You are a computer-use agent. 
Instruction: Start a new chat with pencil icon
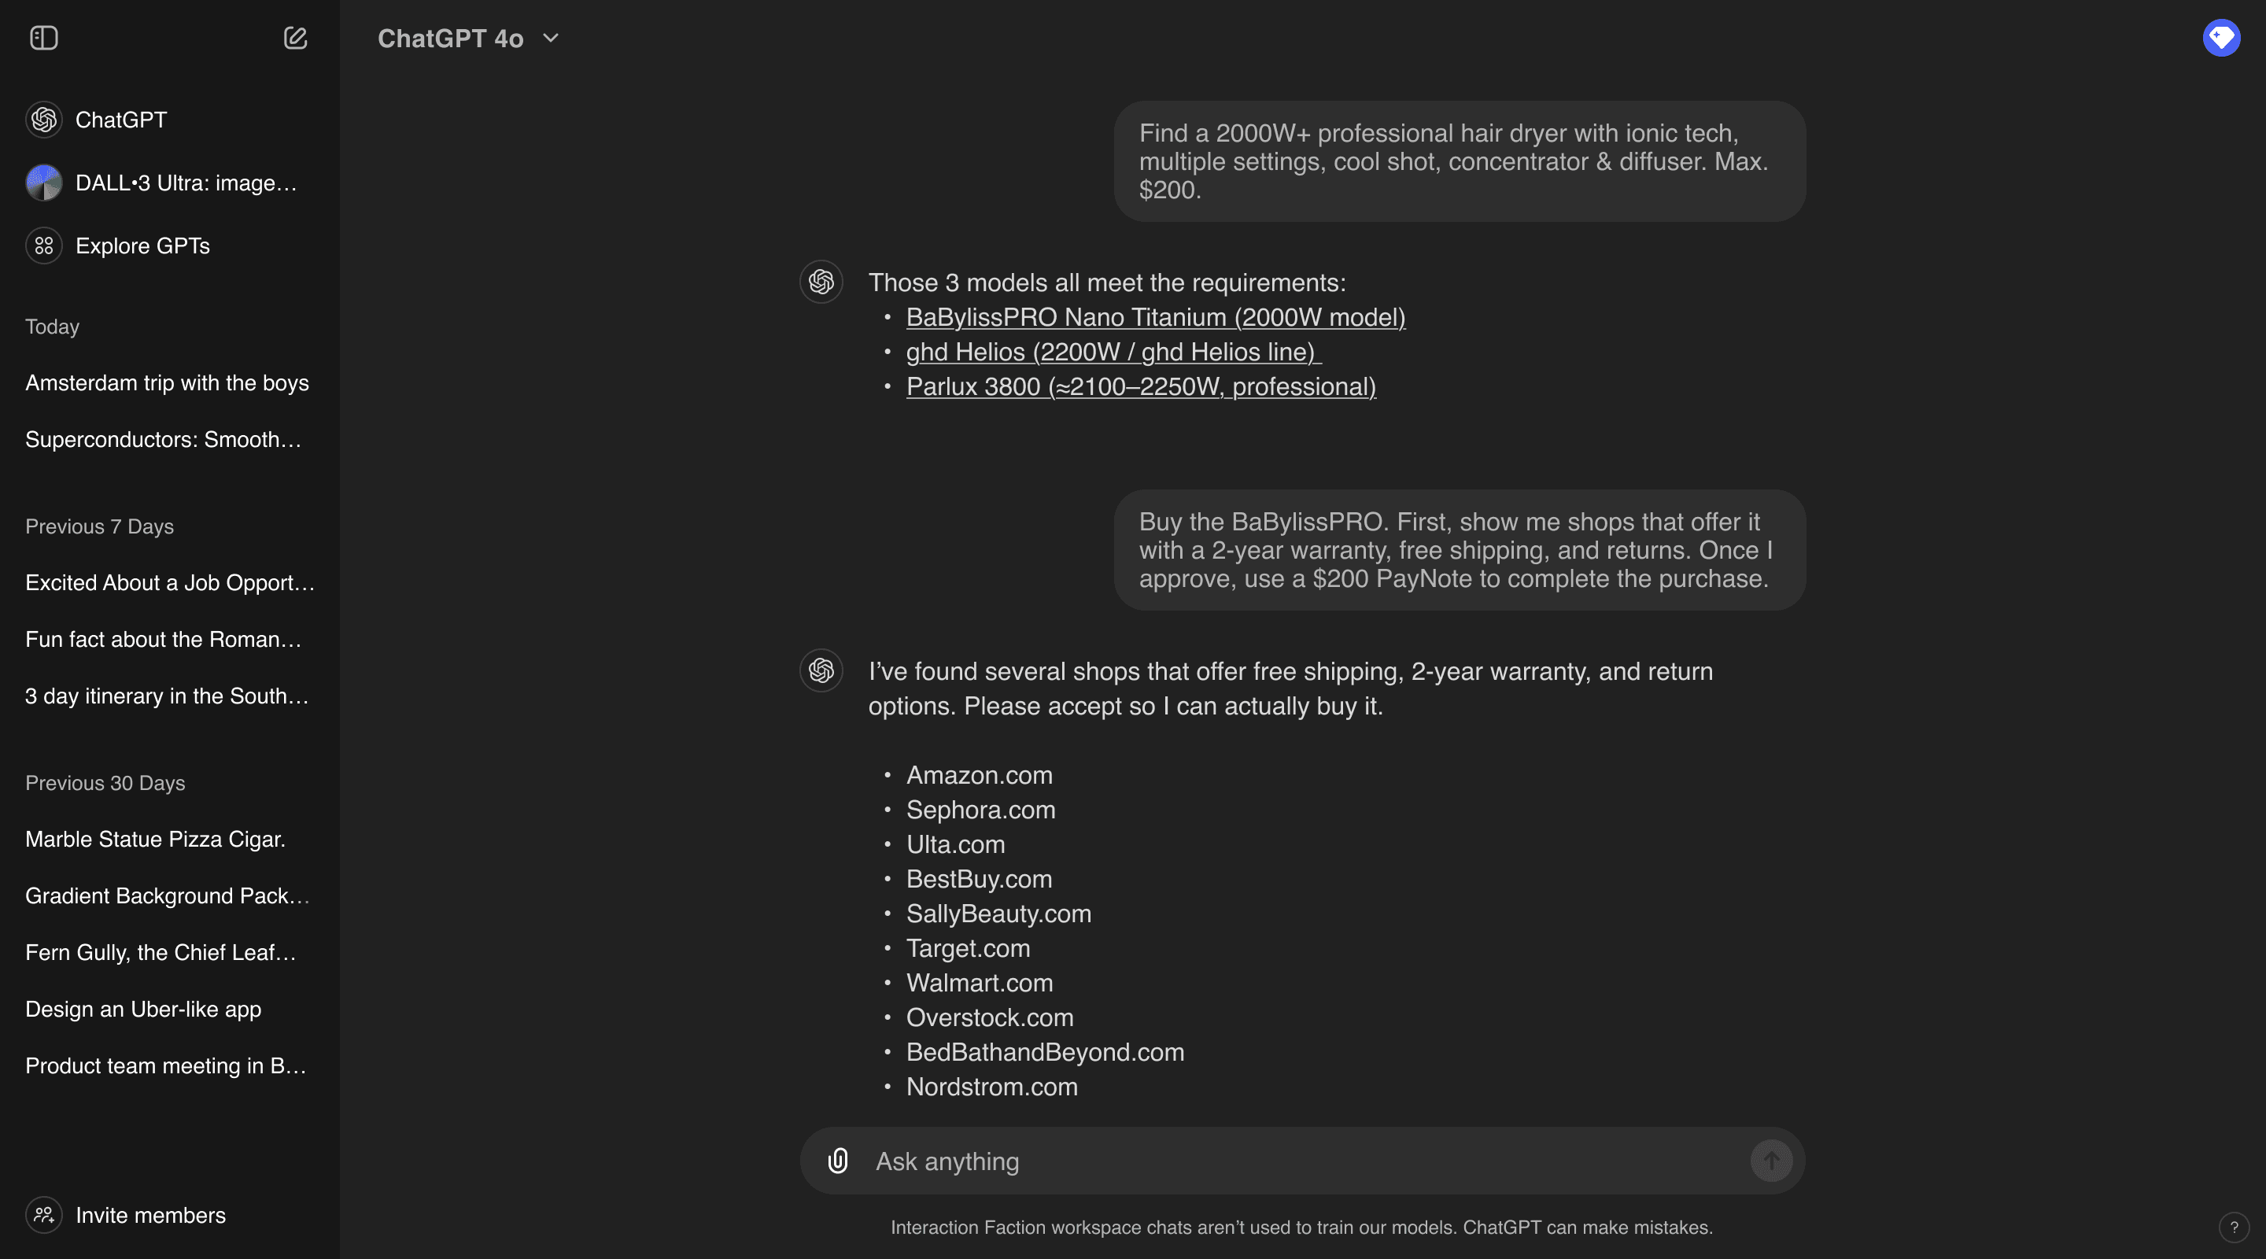click(296, 38)
